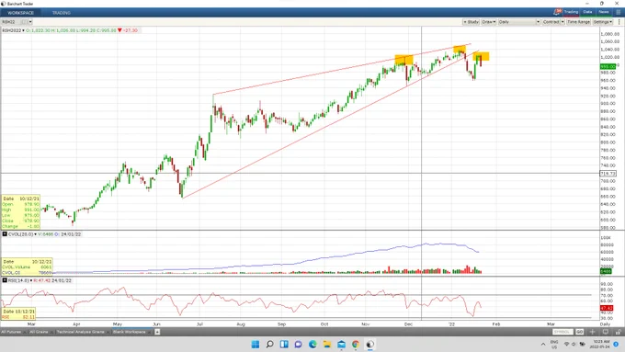Image resolution: width=625 pixels, height=352 pixels.
Task: Click the GO button
Action: point(579,332)
